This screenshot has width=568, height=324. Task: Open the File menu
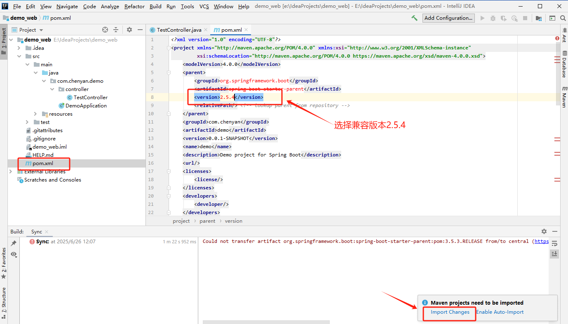pos(17,6)
